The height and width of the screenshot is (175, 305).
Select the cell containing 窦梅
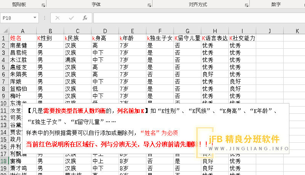22,161
